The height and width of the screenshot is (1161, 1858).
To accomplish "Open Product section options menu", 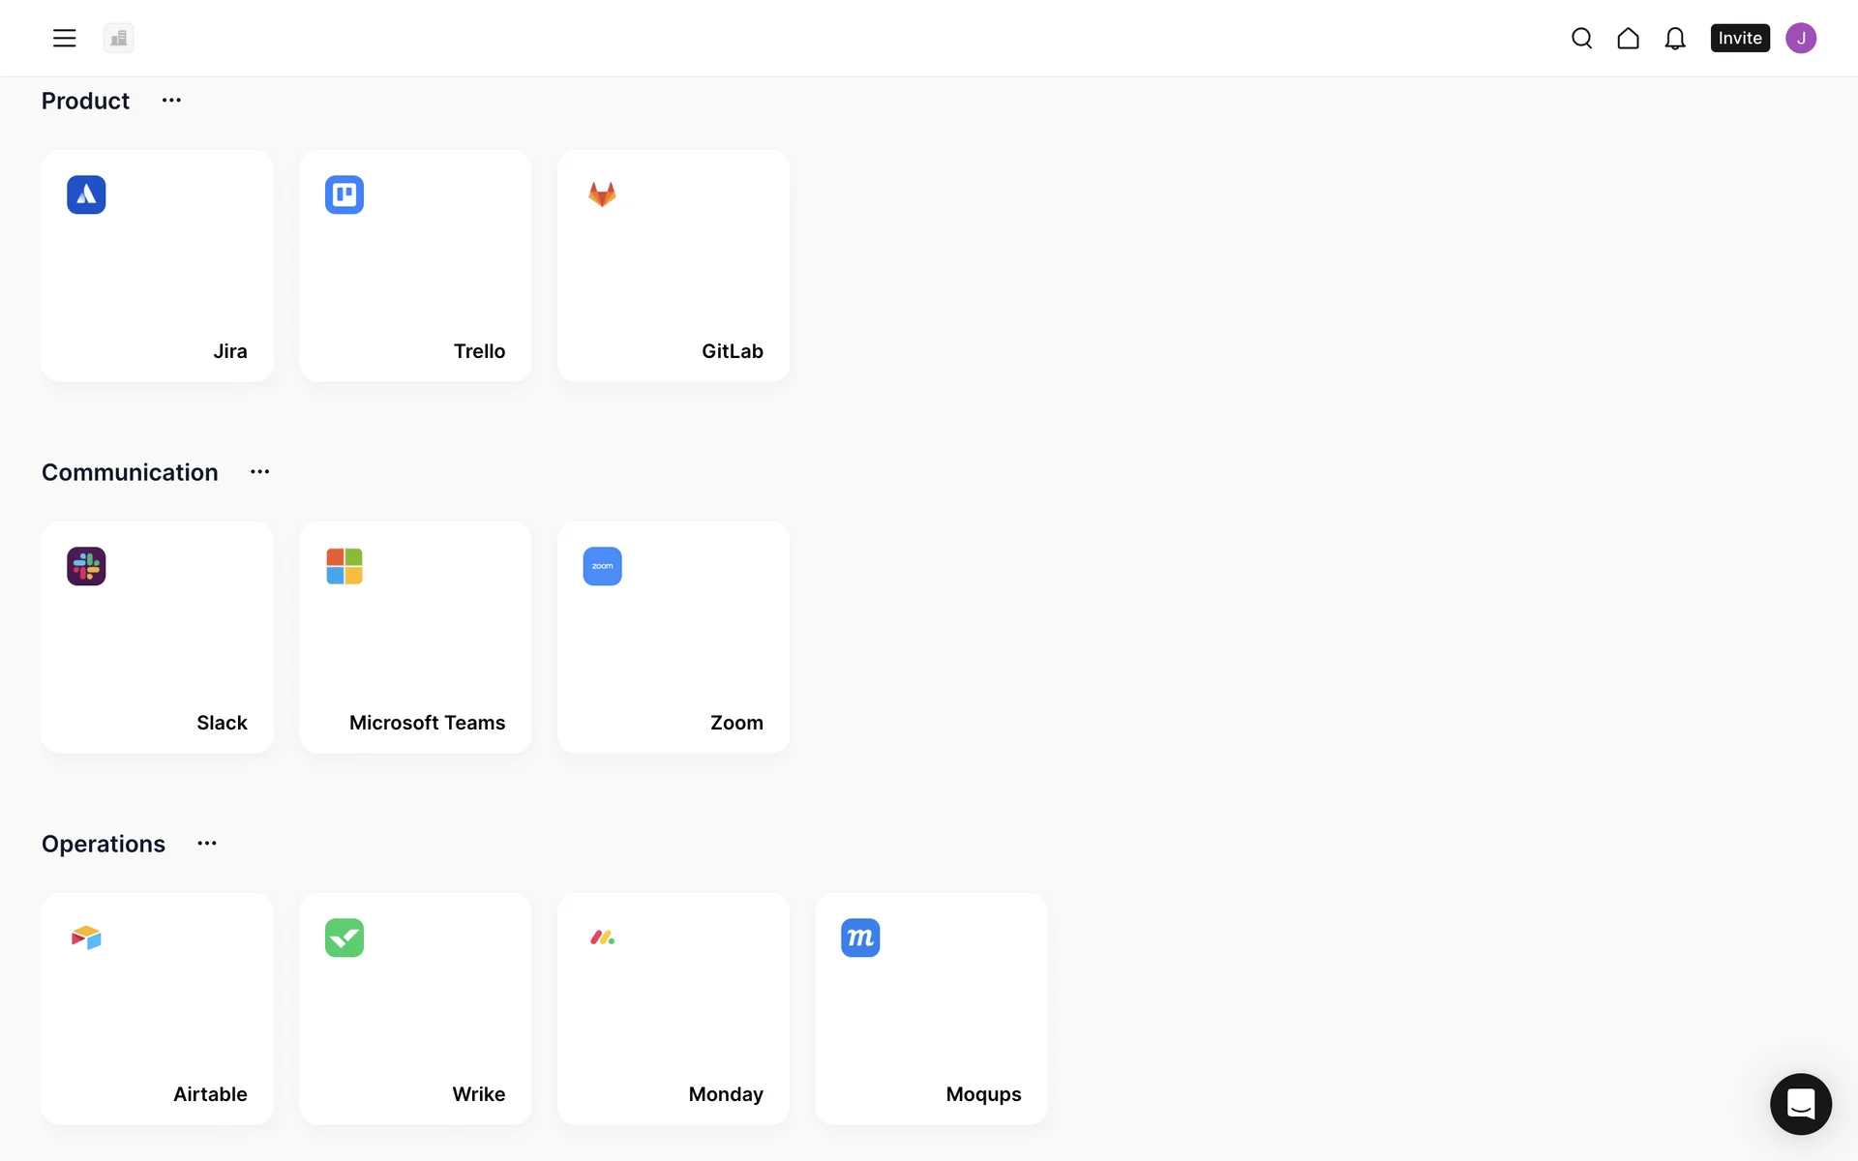I will click(x=171, y=101).
